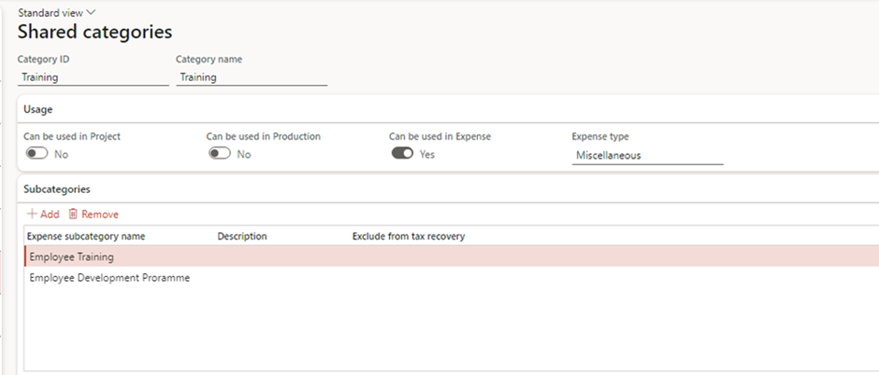Click the Add button label
Image resolution: width=879 pixels, height=375 pixels.
pos(50,214)
